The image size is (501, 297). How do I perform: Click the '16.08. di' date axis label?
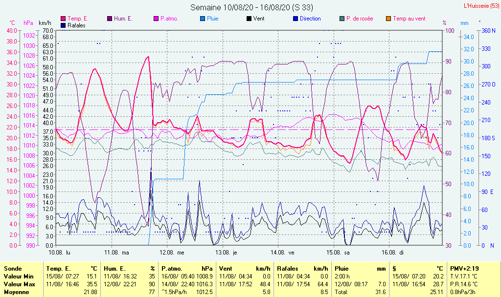pyautogui.click(x=393, y=253)
